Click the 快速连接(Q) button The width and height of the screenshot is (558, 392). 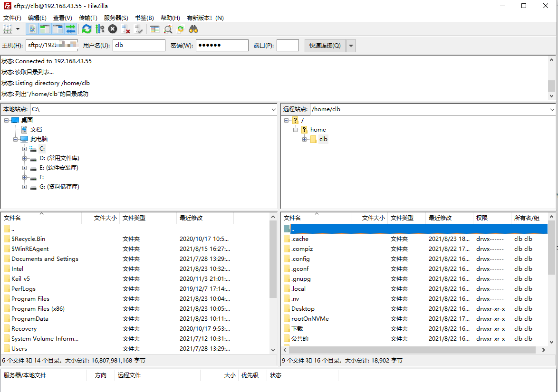[325, 46]
